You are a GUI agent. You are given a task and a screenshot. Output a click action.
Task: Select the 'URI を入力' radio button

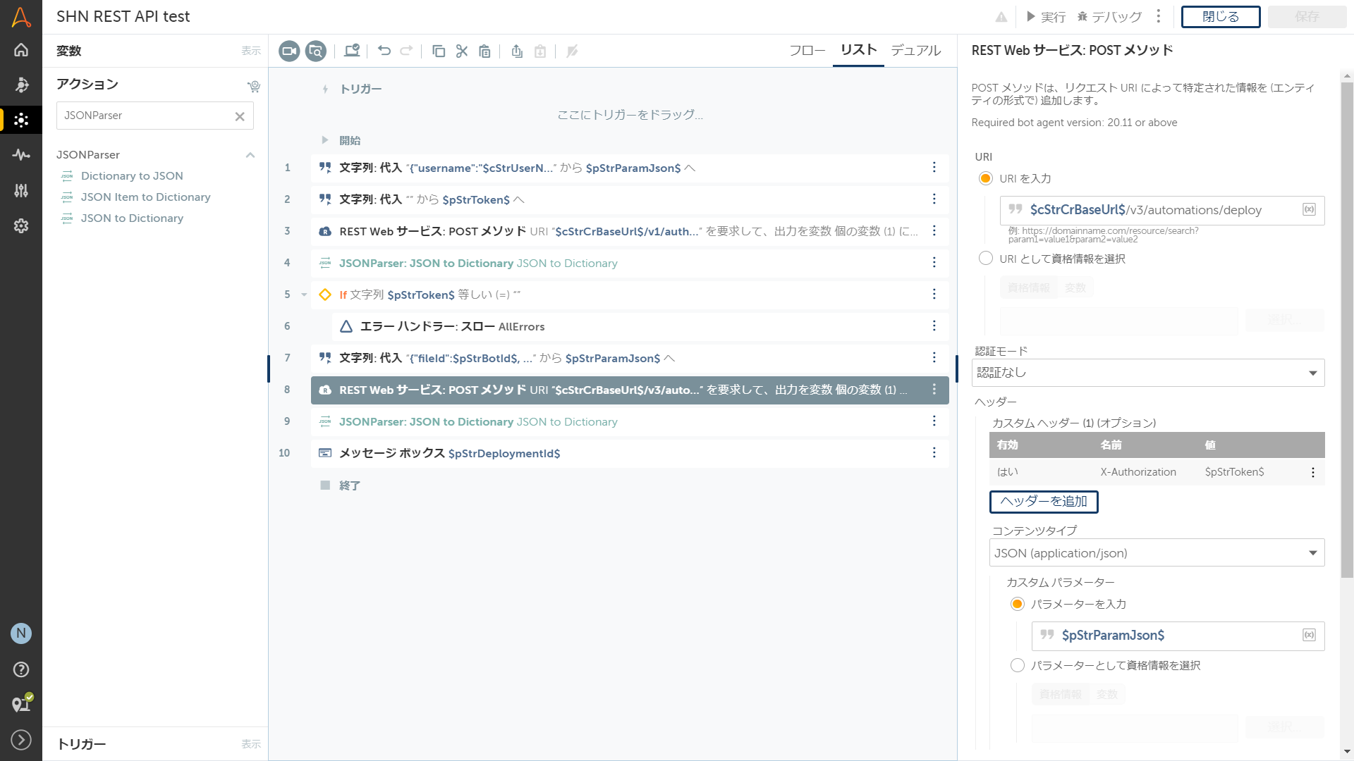[986, 178]
